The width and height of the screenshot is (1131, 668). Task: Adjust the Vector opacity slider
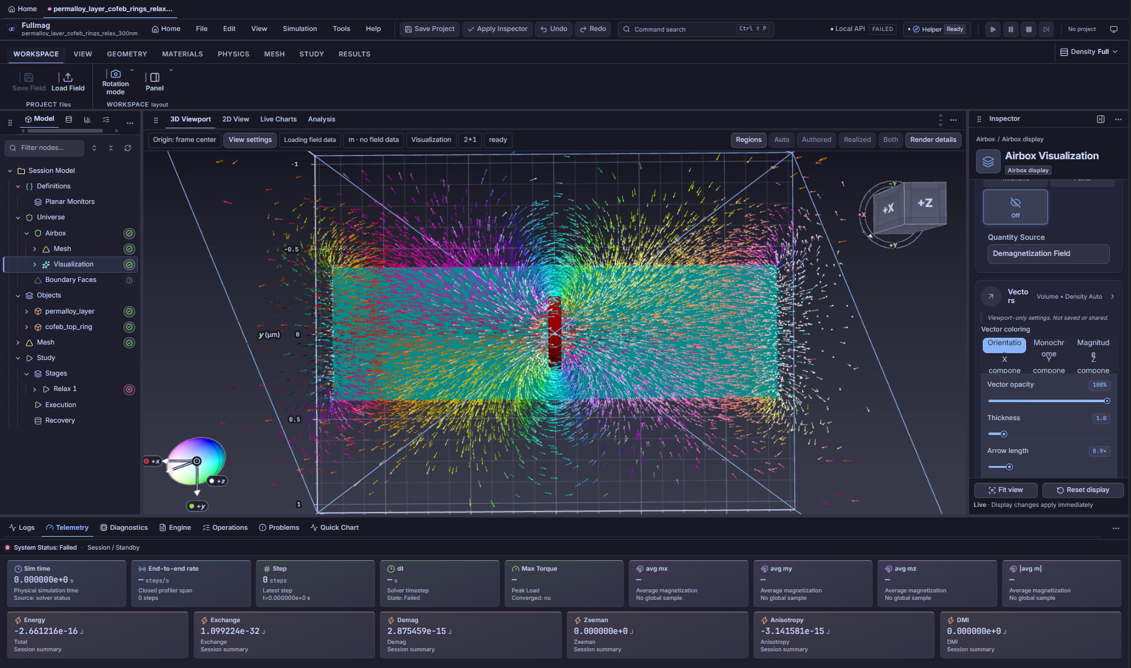click(x=1048, y=401)
